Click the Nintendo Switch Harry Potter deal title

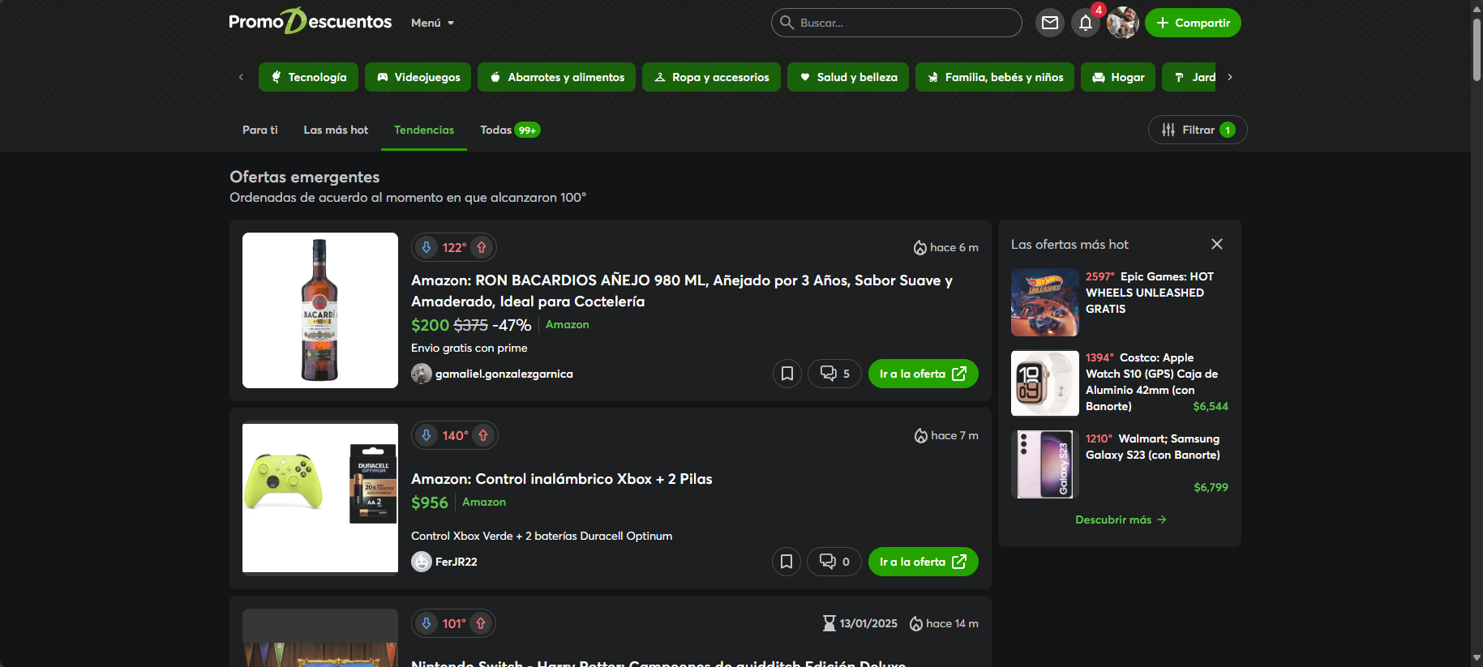pos(658,662)
